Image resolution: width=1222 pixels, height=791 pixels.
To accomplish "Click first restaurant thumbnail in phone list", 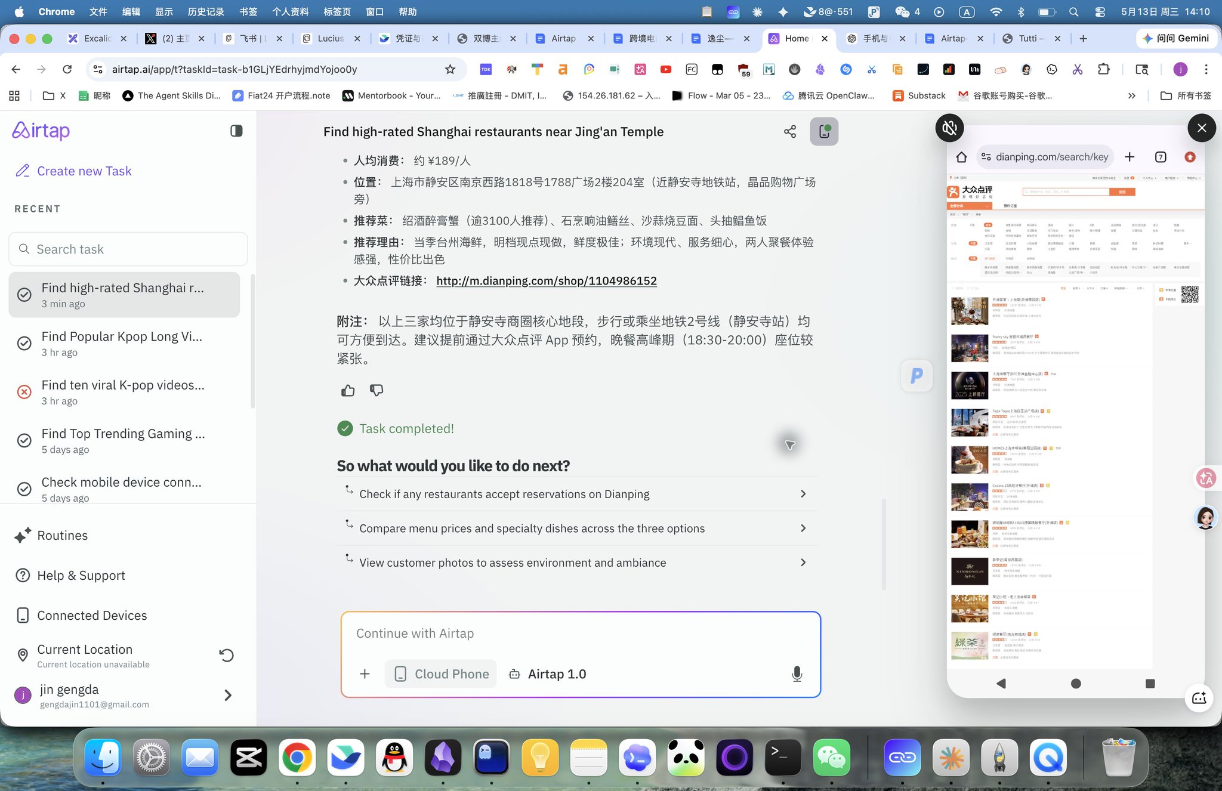I will point(969,311).
